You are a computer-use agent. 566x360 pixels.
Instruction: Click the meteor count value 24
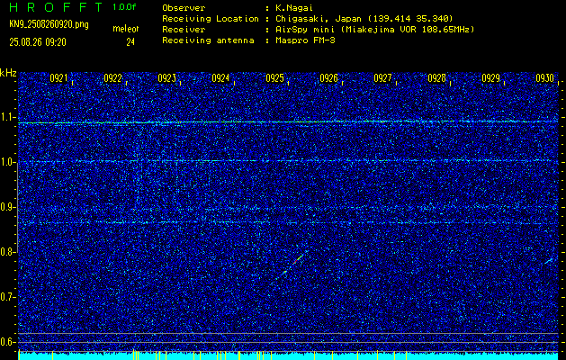(130, 42)
